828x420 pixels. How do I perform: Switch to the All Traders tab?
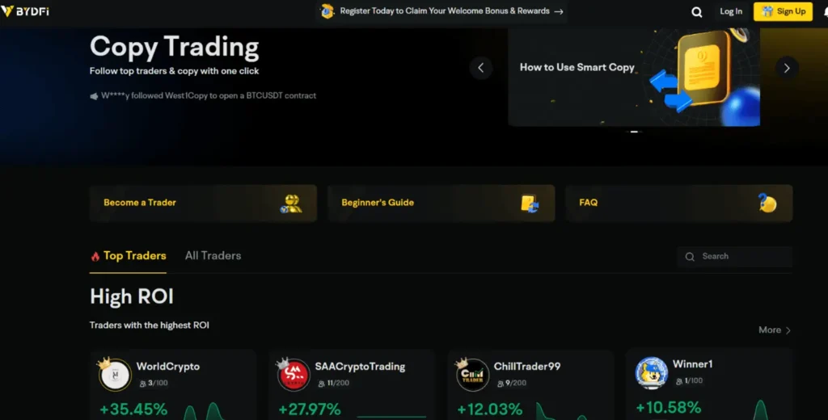point(213,255)
